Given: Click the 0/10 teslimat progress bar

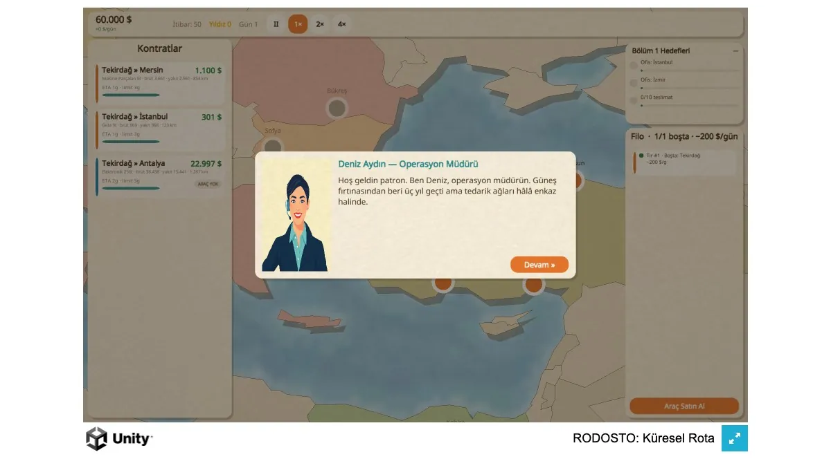Looking at the screenshot, I should click(x=690, y=105).
